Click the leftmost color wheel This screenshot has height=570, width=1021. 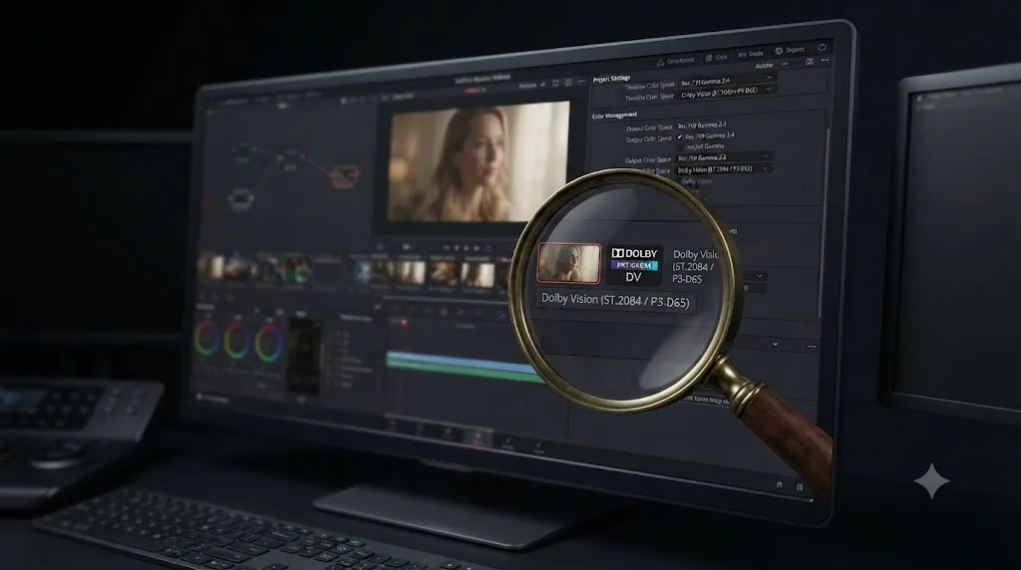206,339
